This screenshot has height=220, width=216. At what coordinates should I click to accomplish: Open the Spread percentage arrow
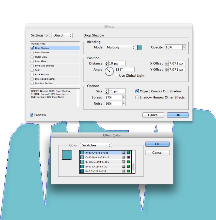(x=124, y=97)
